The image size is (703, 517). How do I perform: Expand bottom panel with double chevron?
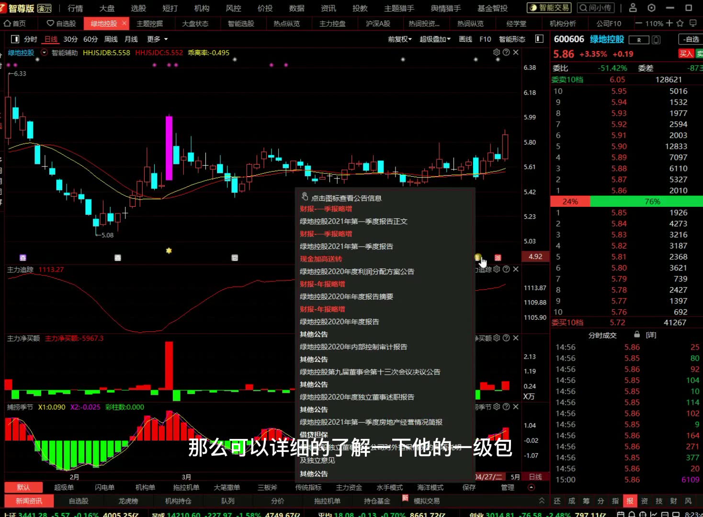tap(542, 500)
